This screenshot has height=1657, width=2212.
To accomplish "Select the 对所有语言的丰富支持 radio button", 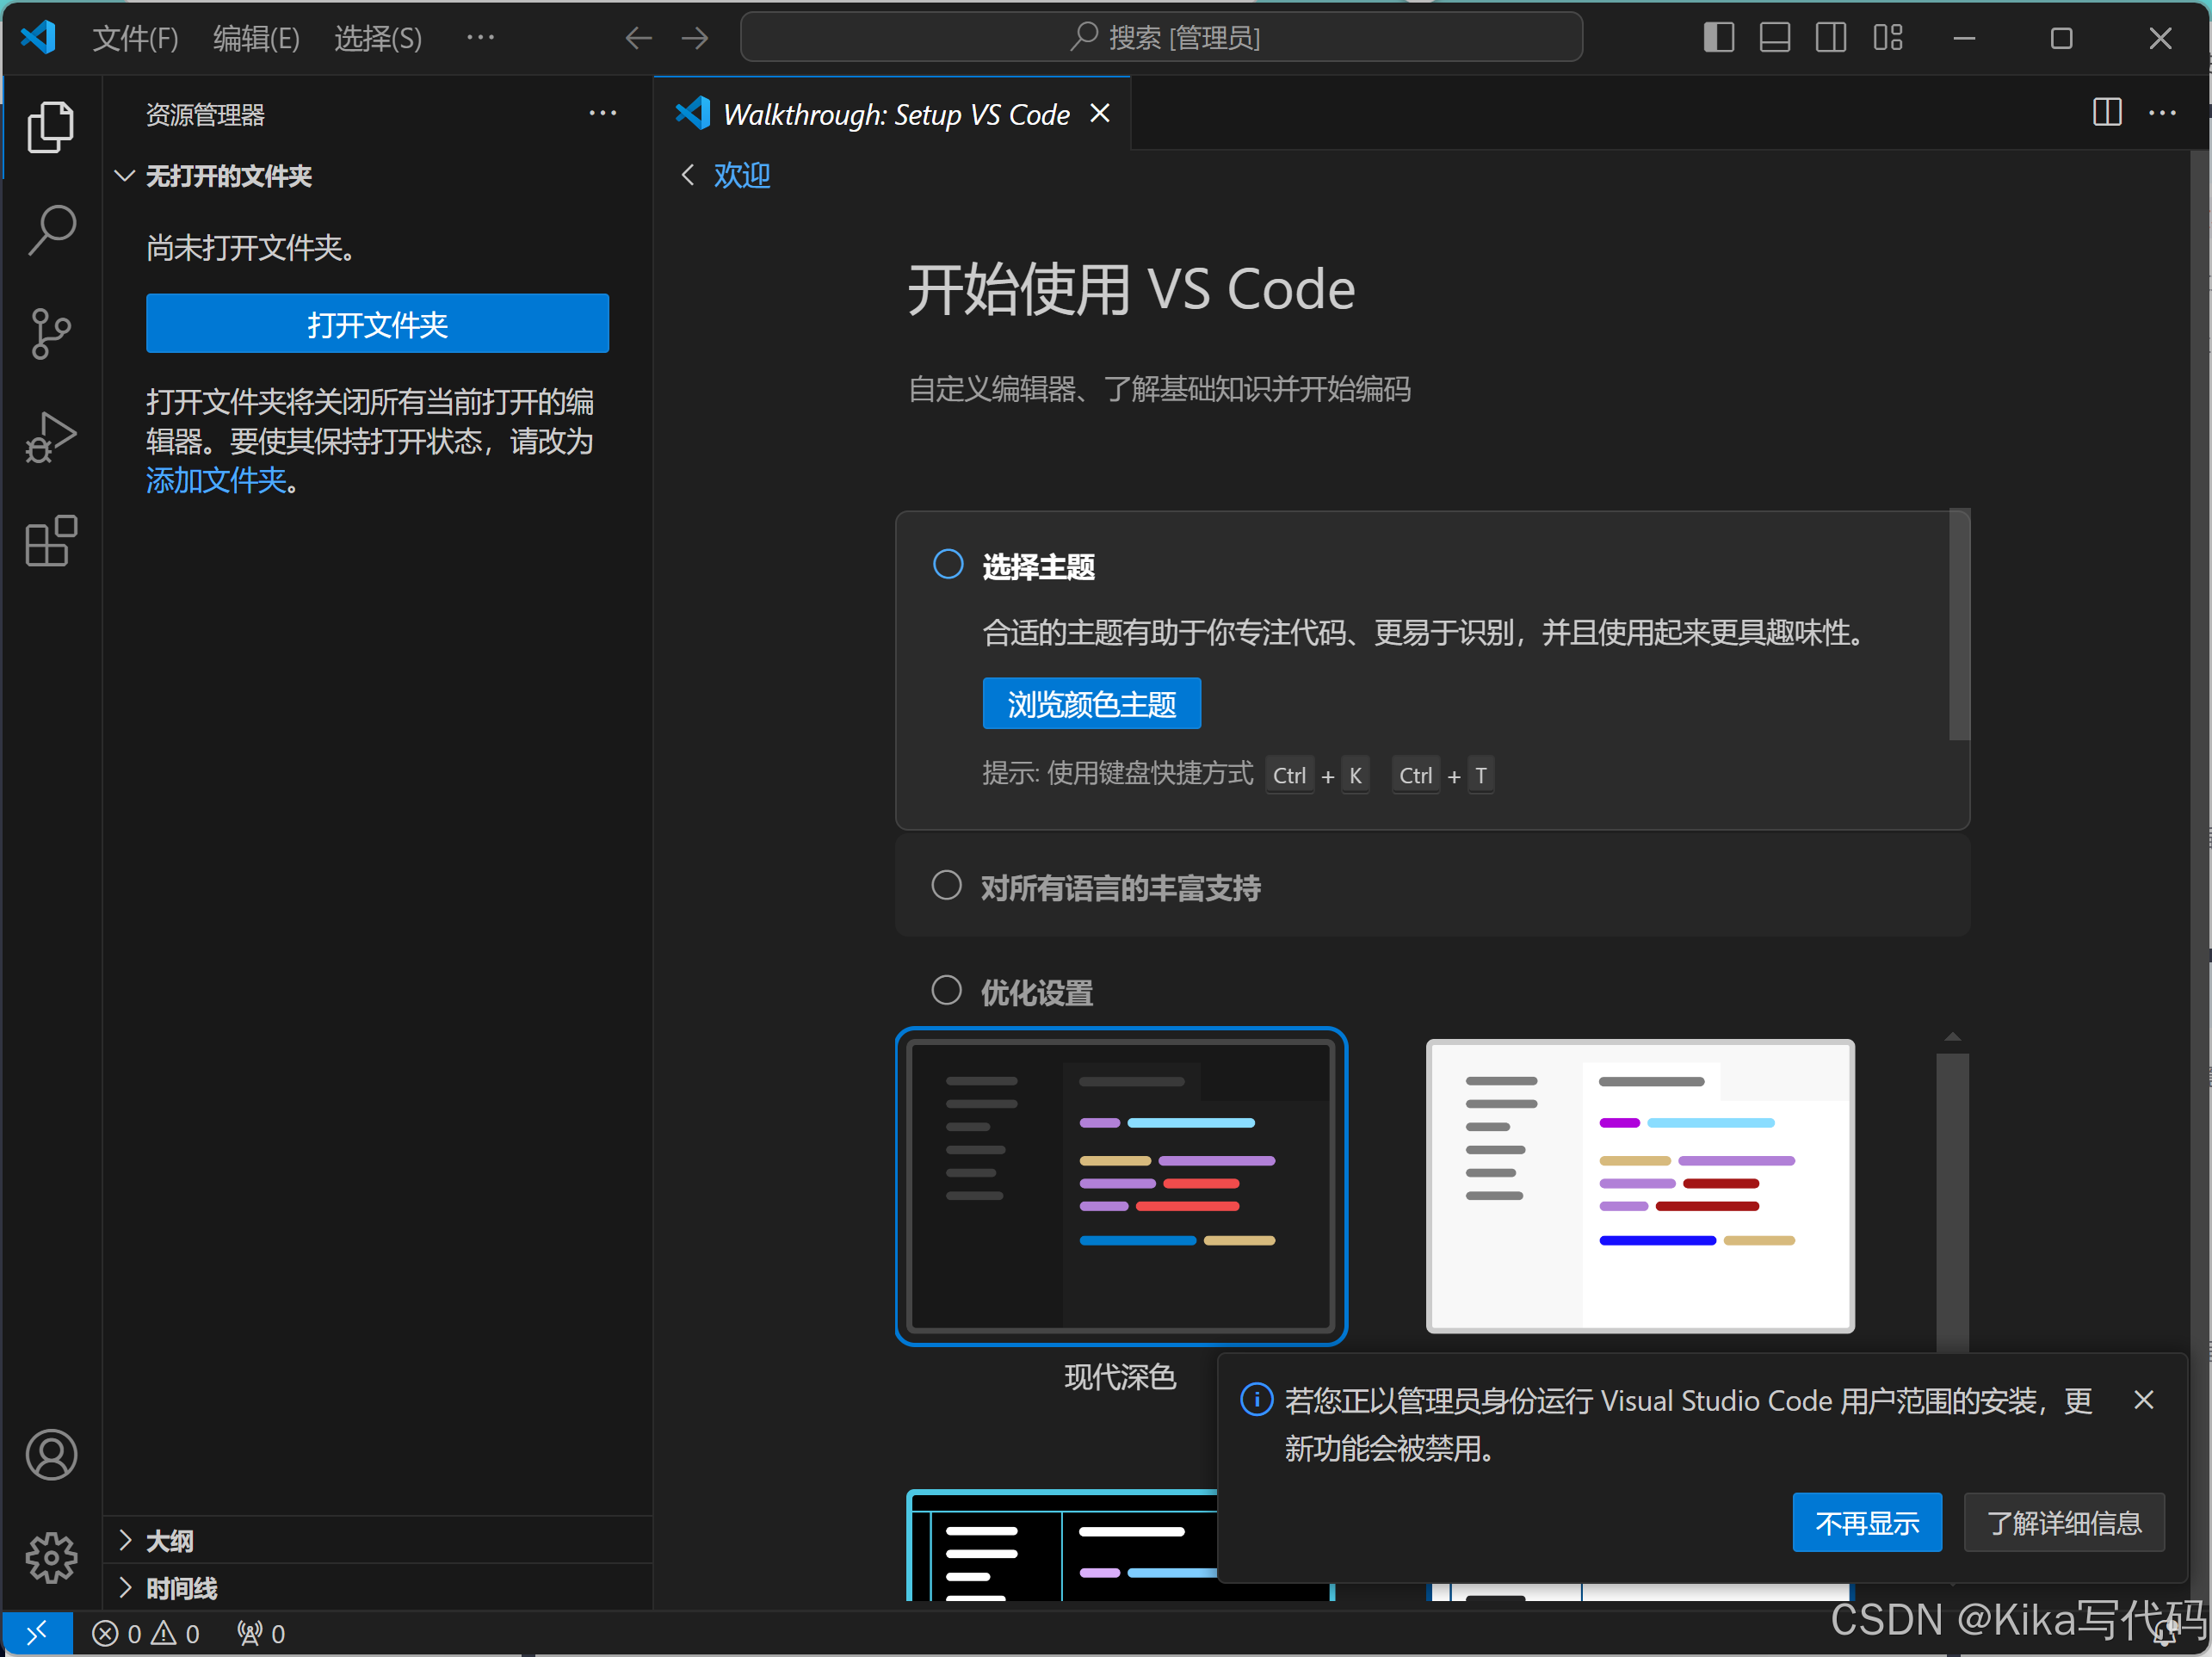I will click(946, 885).
